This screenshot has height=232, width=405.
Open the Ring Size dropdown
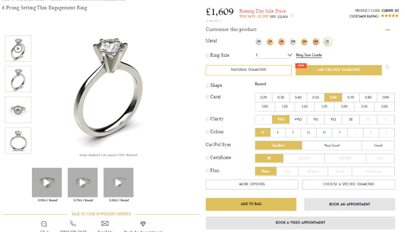coord(273,55)
